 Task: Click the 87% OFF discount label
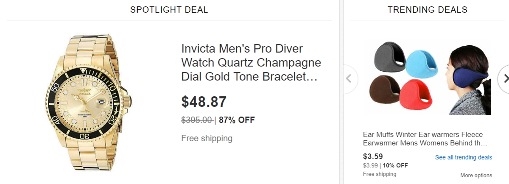(x=237, y=120)
